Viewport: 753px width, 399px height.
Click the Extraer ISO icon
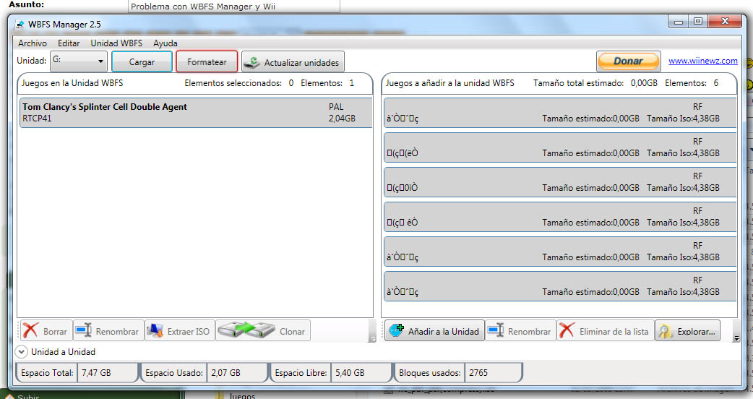155,331
